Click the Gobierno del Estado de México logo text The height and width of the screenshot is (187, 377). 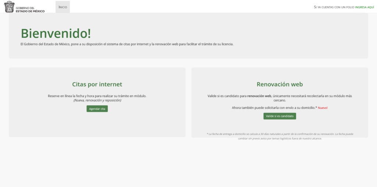[30, 10]
